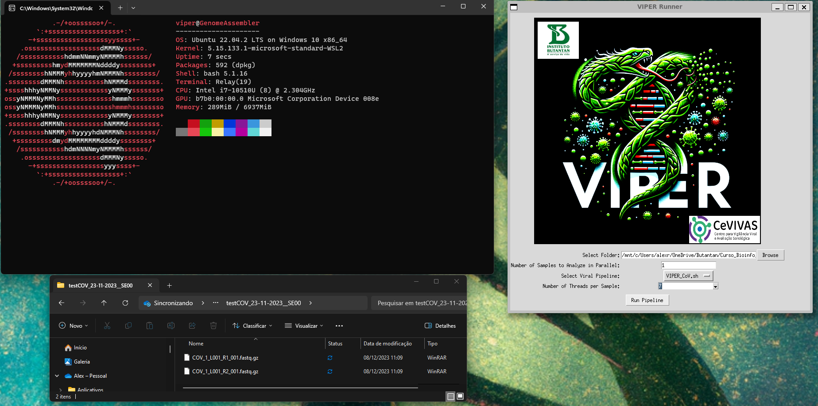The width and height of the screenshot is (818, 406).
Task: Click the Run Pipeline button
Action: click(647, 300)
